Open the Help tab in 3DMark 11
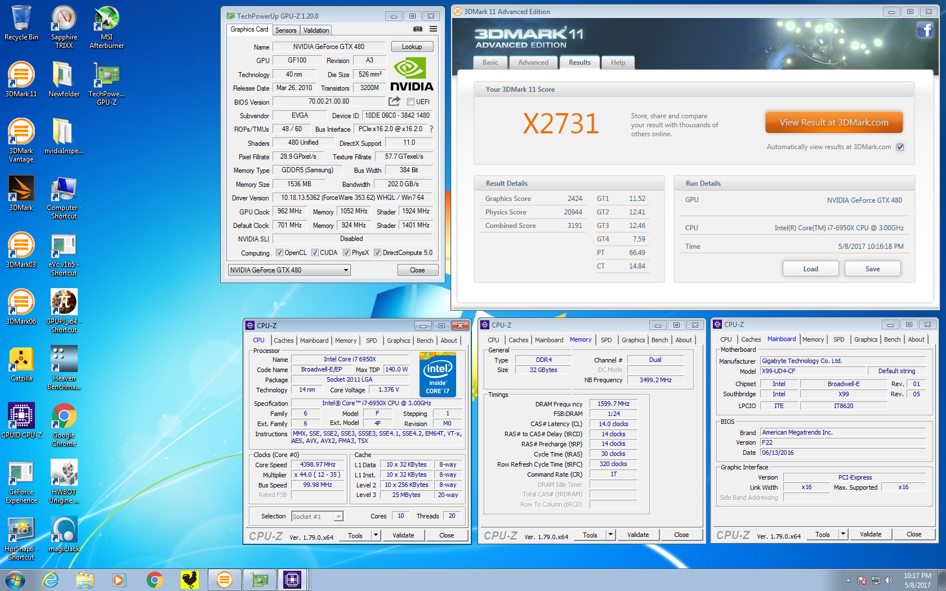946x591 pixels. 618,62
